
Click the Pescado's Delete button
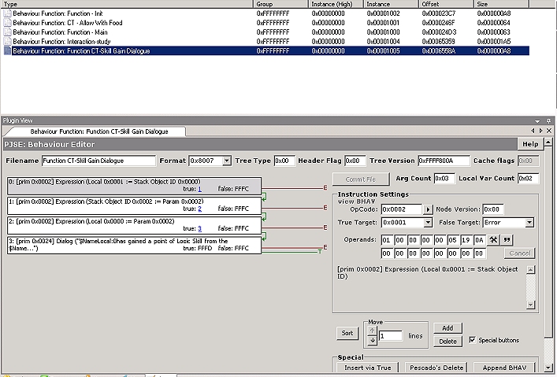(436, 368)
